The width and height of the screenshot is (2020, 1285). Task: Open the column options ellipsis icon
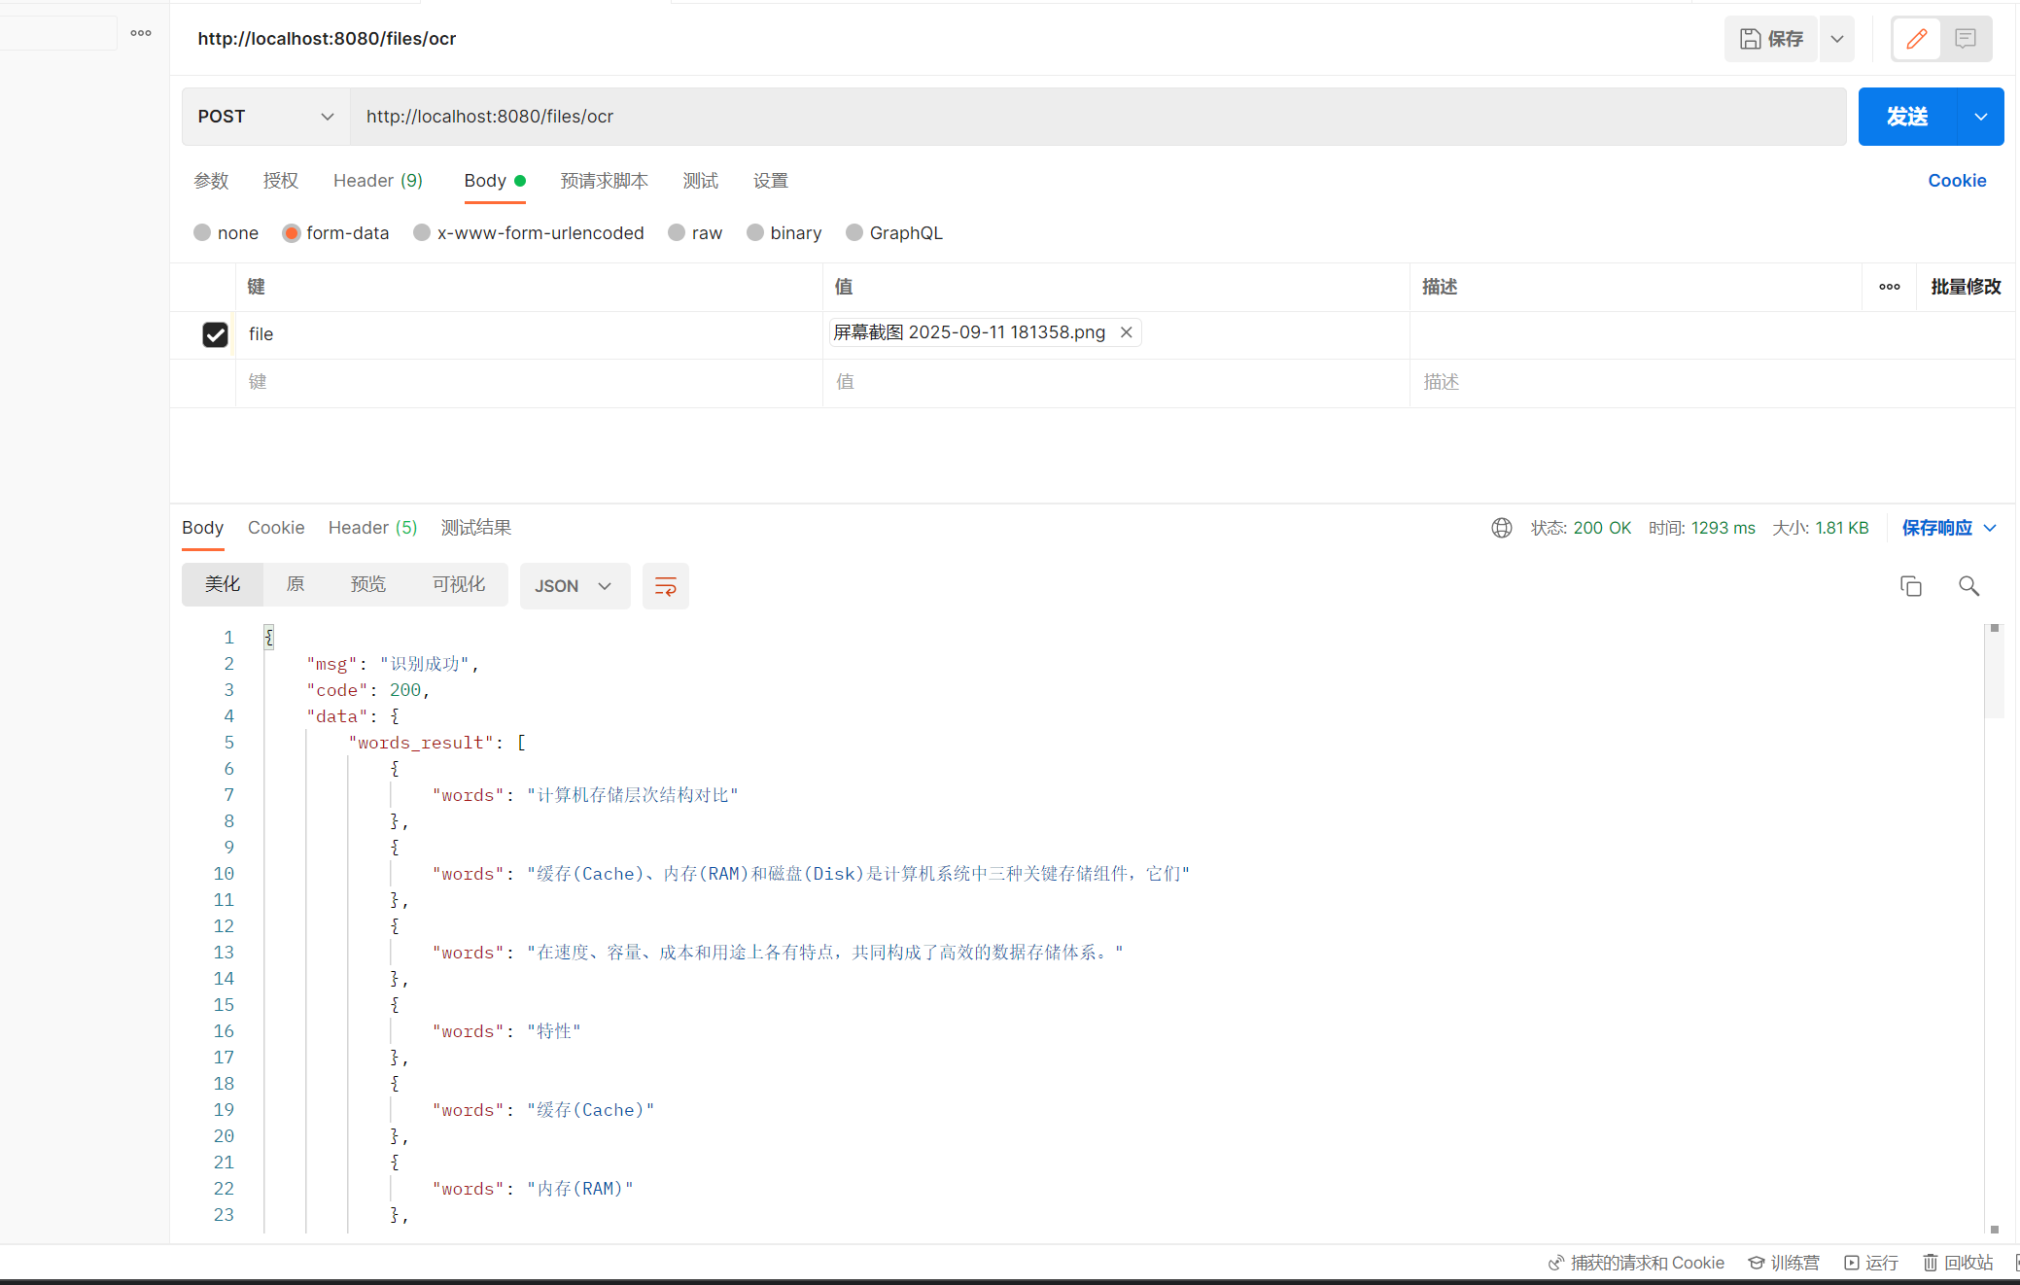point(1889,287)
